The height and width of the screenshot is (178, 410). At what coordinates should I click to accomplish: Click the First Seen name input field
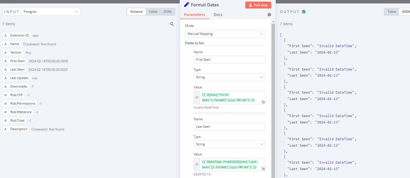[x=229, y=60]
